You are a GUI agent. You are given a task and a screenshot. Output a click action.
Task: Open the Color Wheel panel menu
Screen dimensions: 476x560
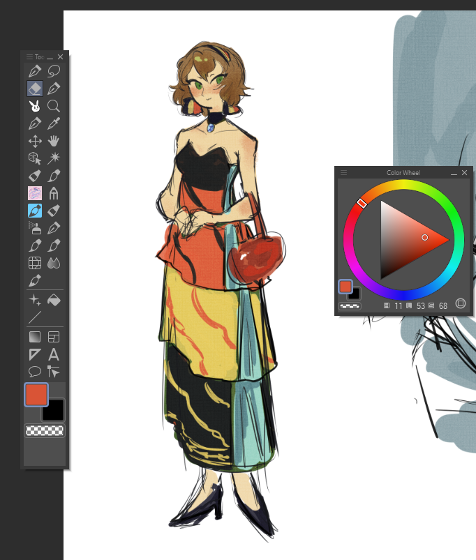(x=344, y=172)
